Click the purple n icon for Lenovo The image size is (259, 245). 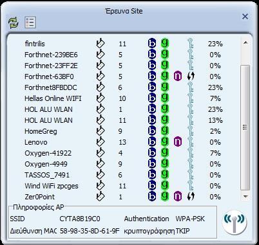(x=178, y=141)
